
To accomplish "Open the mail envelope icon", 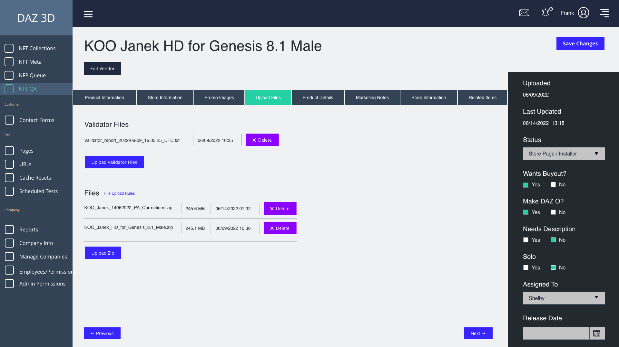I will point(524,13).
